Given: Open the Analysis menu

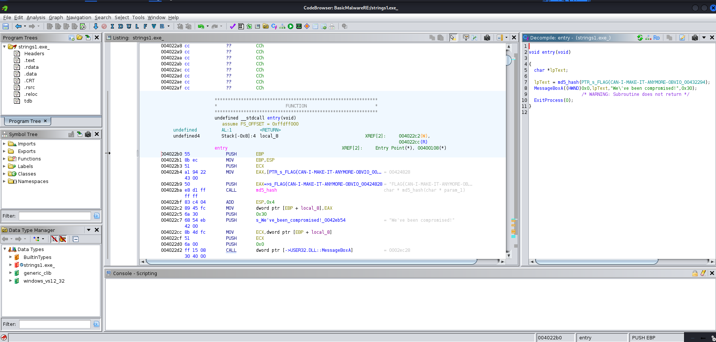Looking at the screenshot, I should point(36,17).
